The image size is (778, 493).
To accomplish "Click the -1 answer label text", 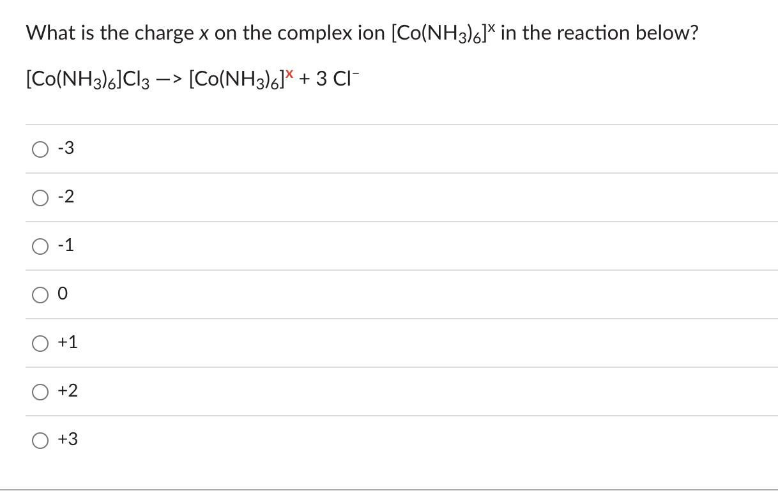I will tap(66, 245).
